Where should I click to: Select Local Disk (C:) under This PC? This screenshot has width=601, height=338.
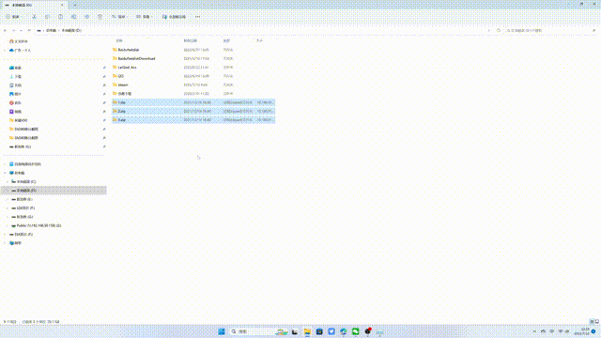[x=23, y=181]
